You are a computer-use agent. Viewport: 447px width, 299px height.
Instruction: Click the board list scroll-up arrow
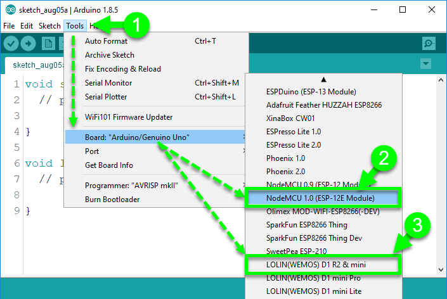coord(323,79)
